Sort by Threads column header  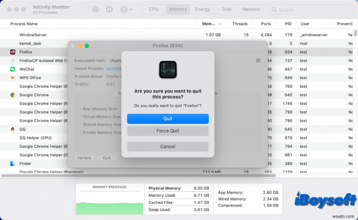click(x=240, y=24)
